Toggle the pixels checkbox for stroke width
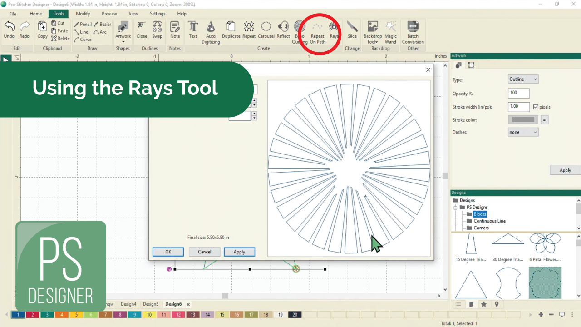The height and width of the screenshot is (327, 581). click(x=536, y=107)
